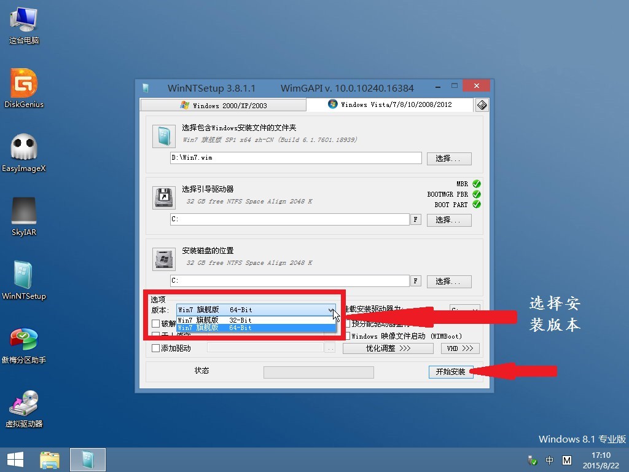
Task: Click the D:\Win7.wim path input field
Action: [x=295, y=158]
